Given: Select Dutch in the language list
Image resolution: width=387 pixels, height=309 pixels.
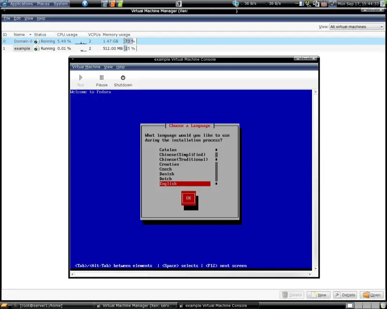Looking at the screenshot, I should tap(165, 179).
